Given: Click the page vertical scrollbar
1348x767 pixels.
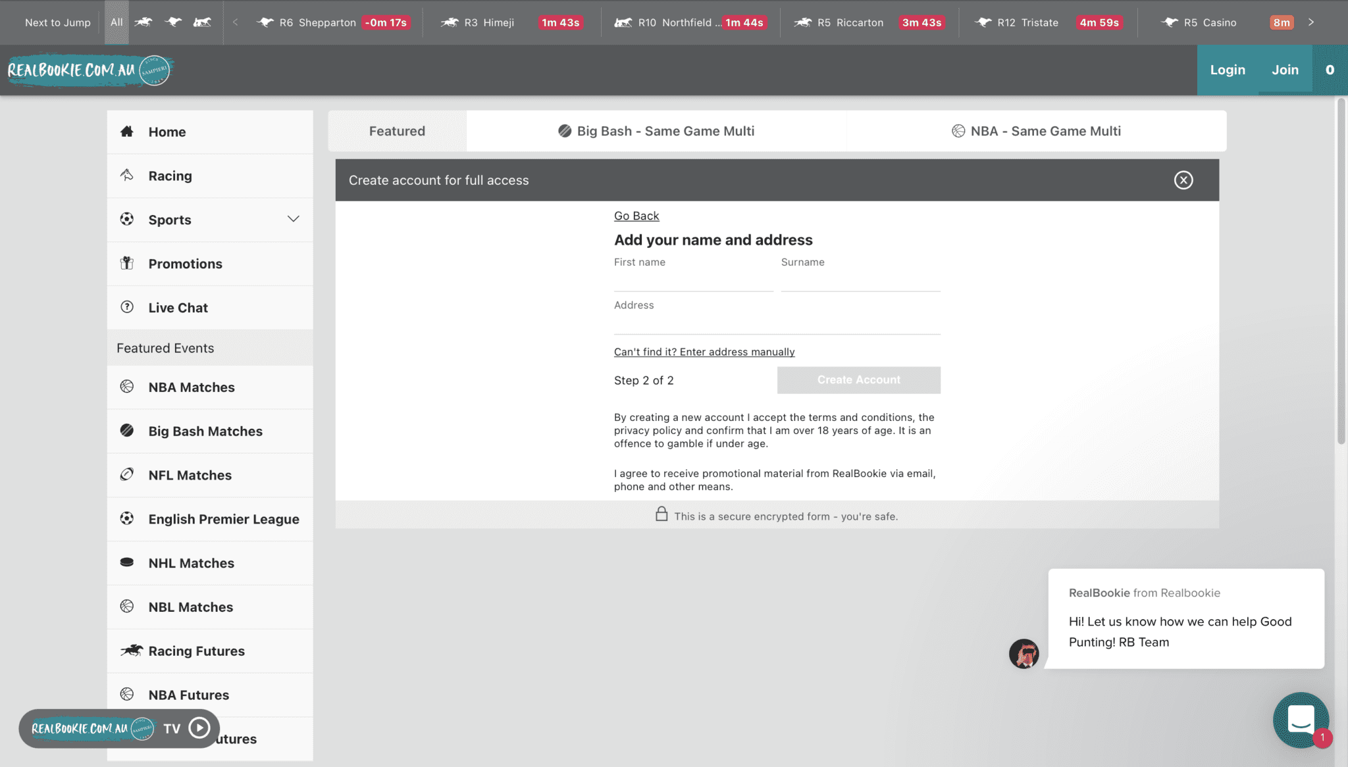Looking at the screenshot, I should pos(1341,271).
